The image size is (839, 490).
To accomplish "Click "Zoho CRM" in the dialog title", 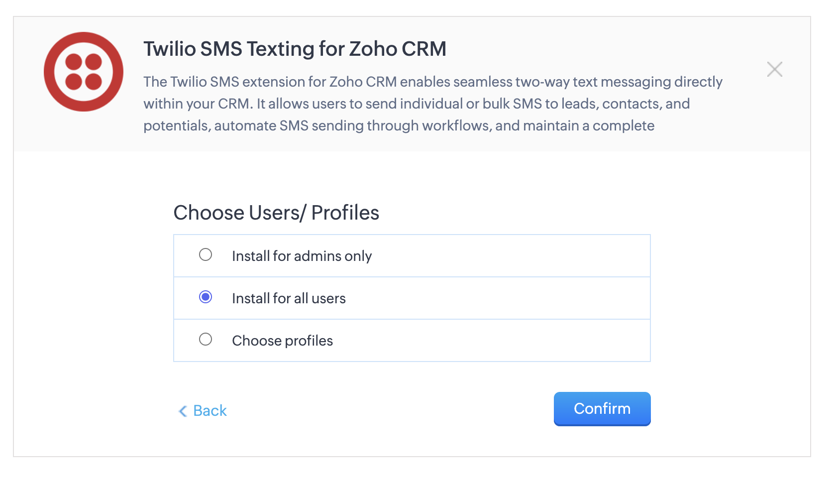I will pyautogui.click(x=398, y=49).
